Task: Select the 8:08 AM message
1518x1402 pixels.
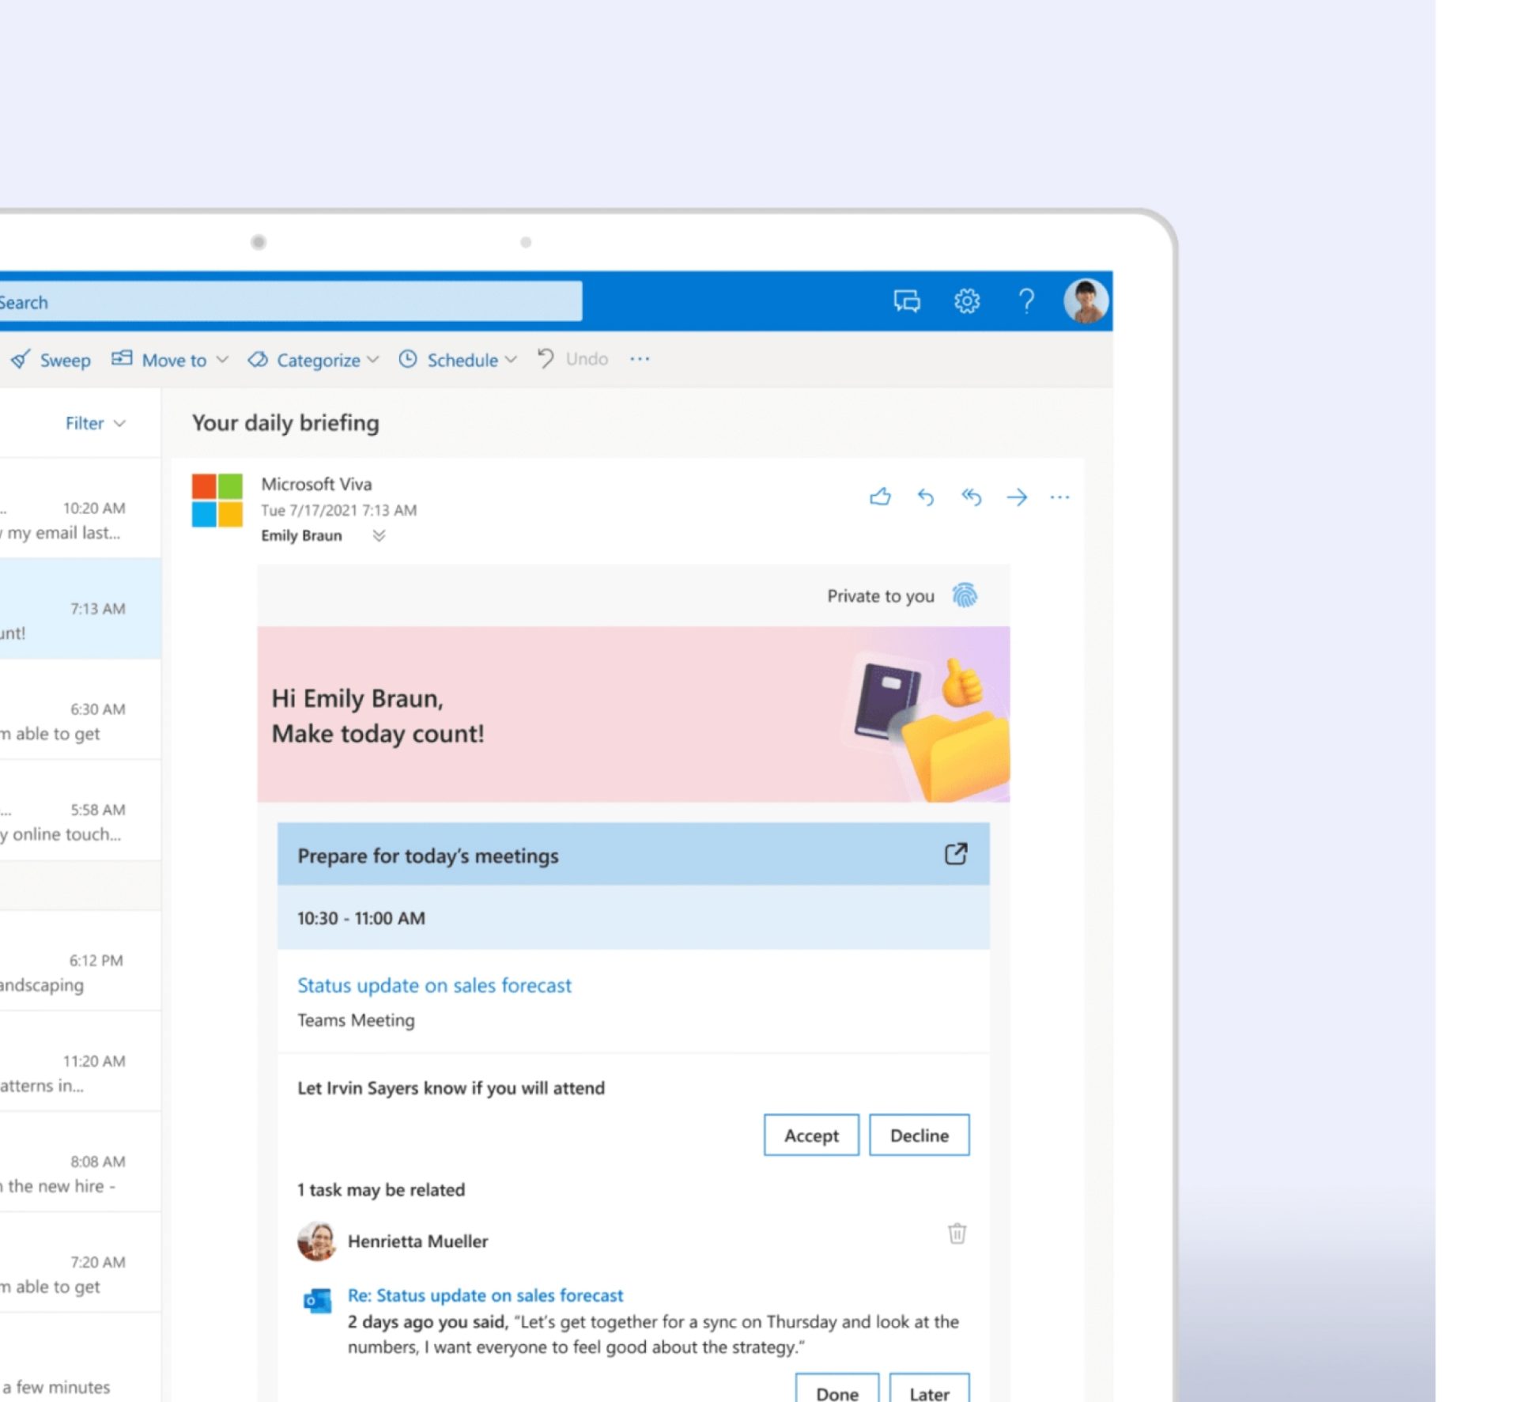Action: (80, 1162)
